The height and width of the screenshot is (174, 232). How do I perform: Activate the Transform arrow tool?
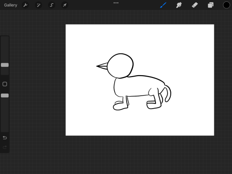coord(64,5)
